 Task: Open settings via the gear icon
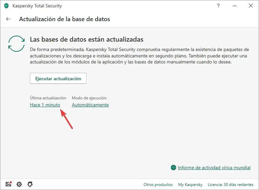point(19,184)
